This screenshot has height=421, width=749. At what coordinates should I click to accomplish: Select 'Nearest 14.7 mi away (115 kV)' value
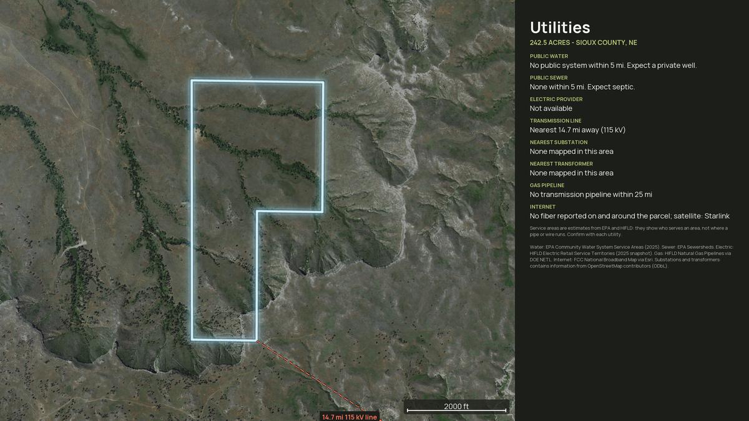(577, 130)
